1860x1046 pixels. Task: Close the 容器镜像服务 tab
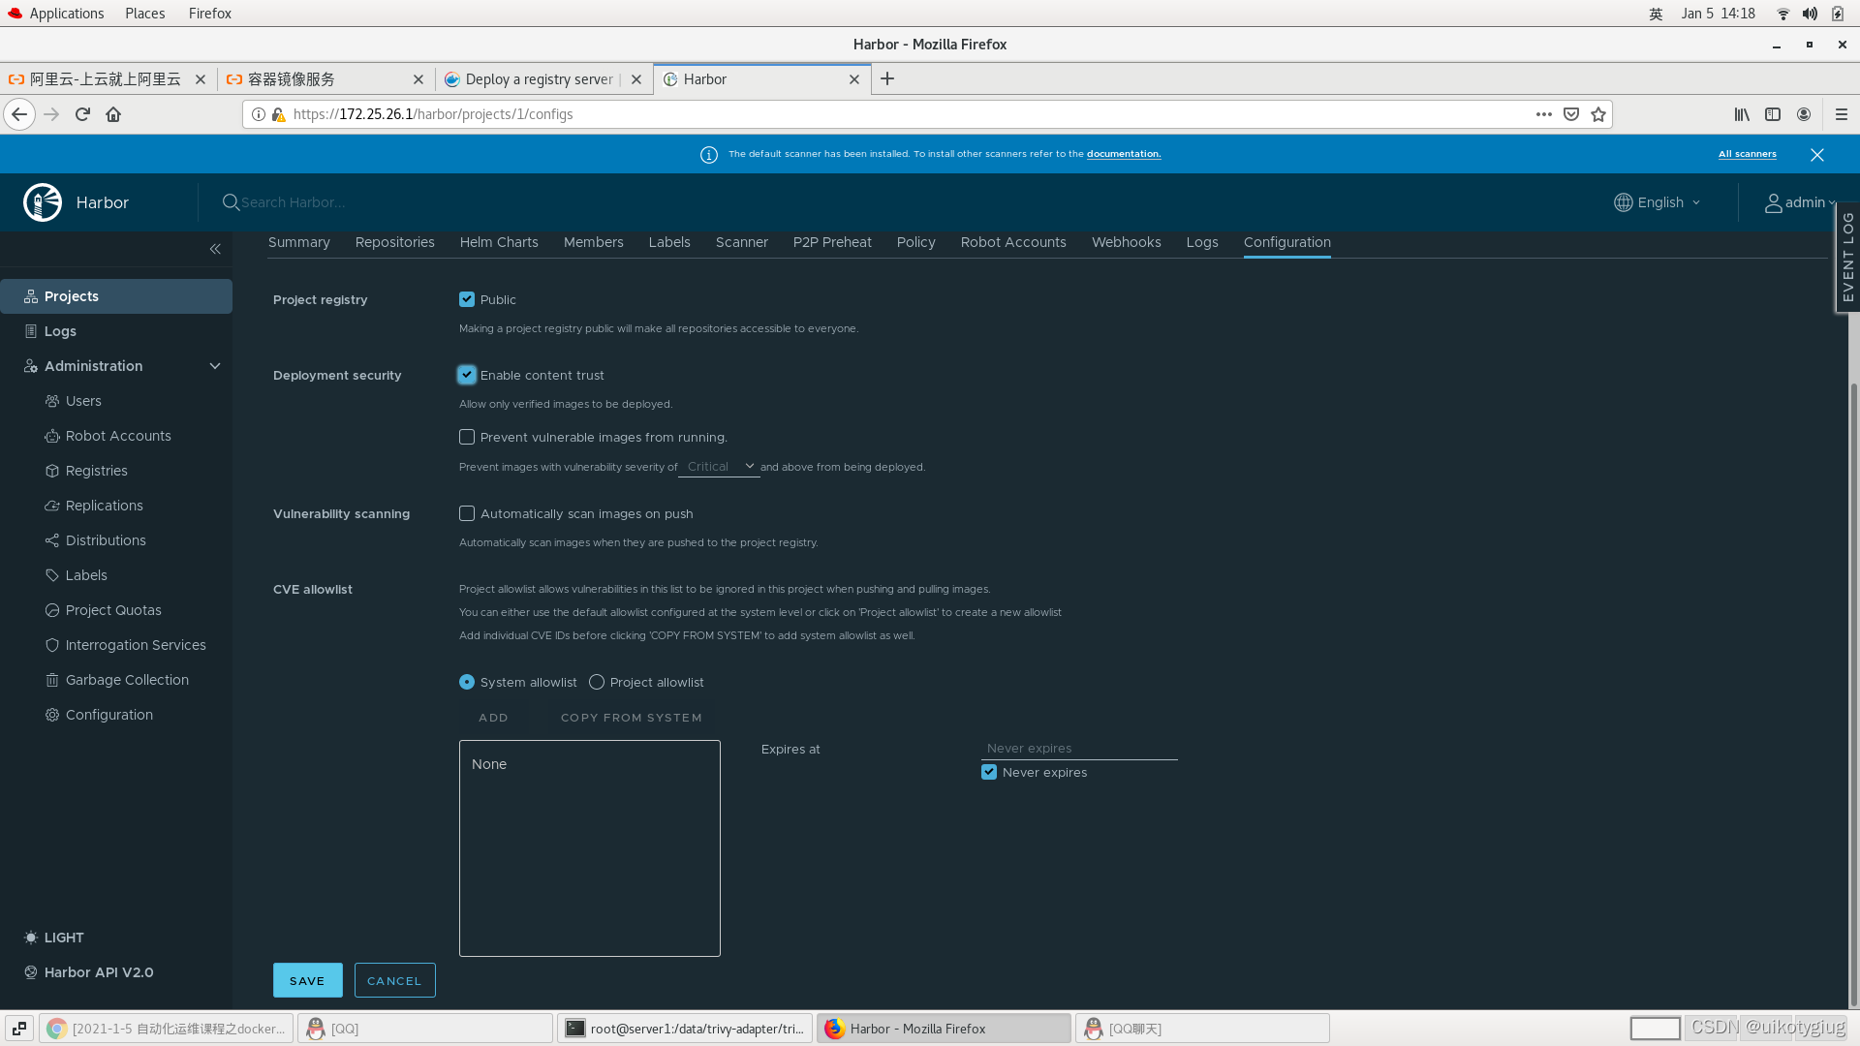[418, 79]
